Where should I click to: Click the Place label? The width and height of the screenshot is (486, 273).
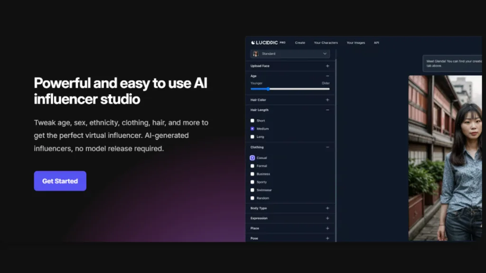(x=255, y=228)
